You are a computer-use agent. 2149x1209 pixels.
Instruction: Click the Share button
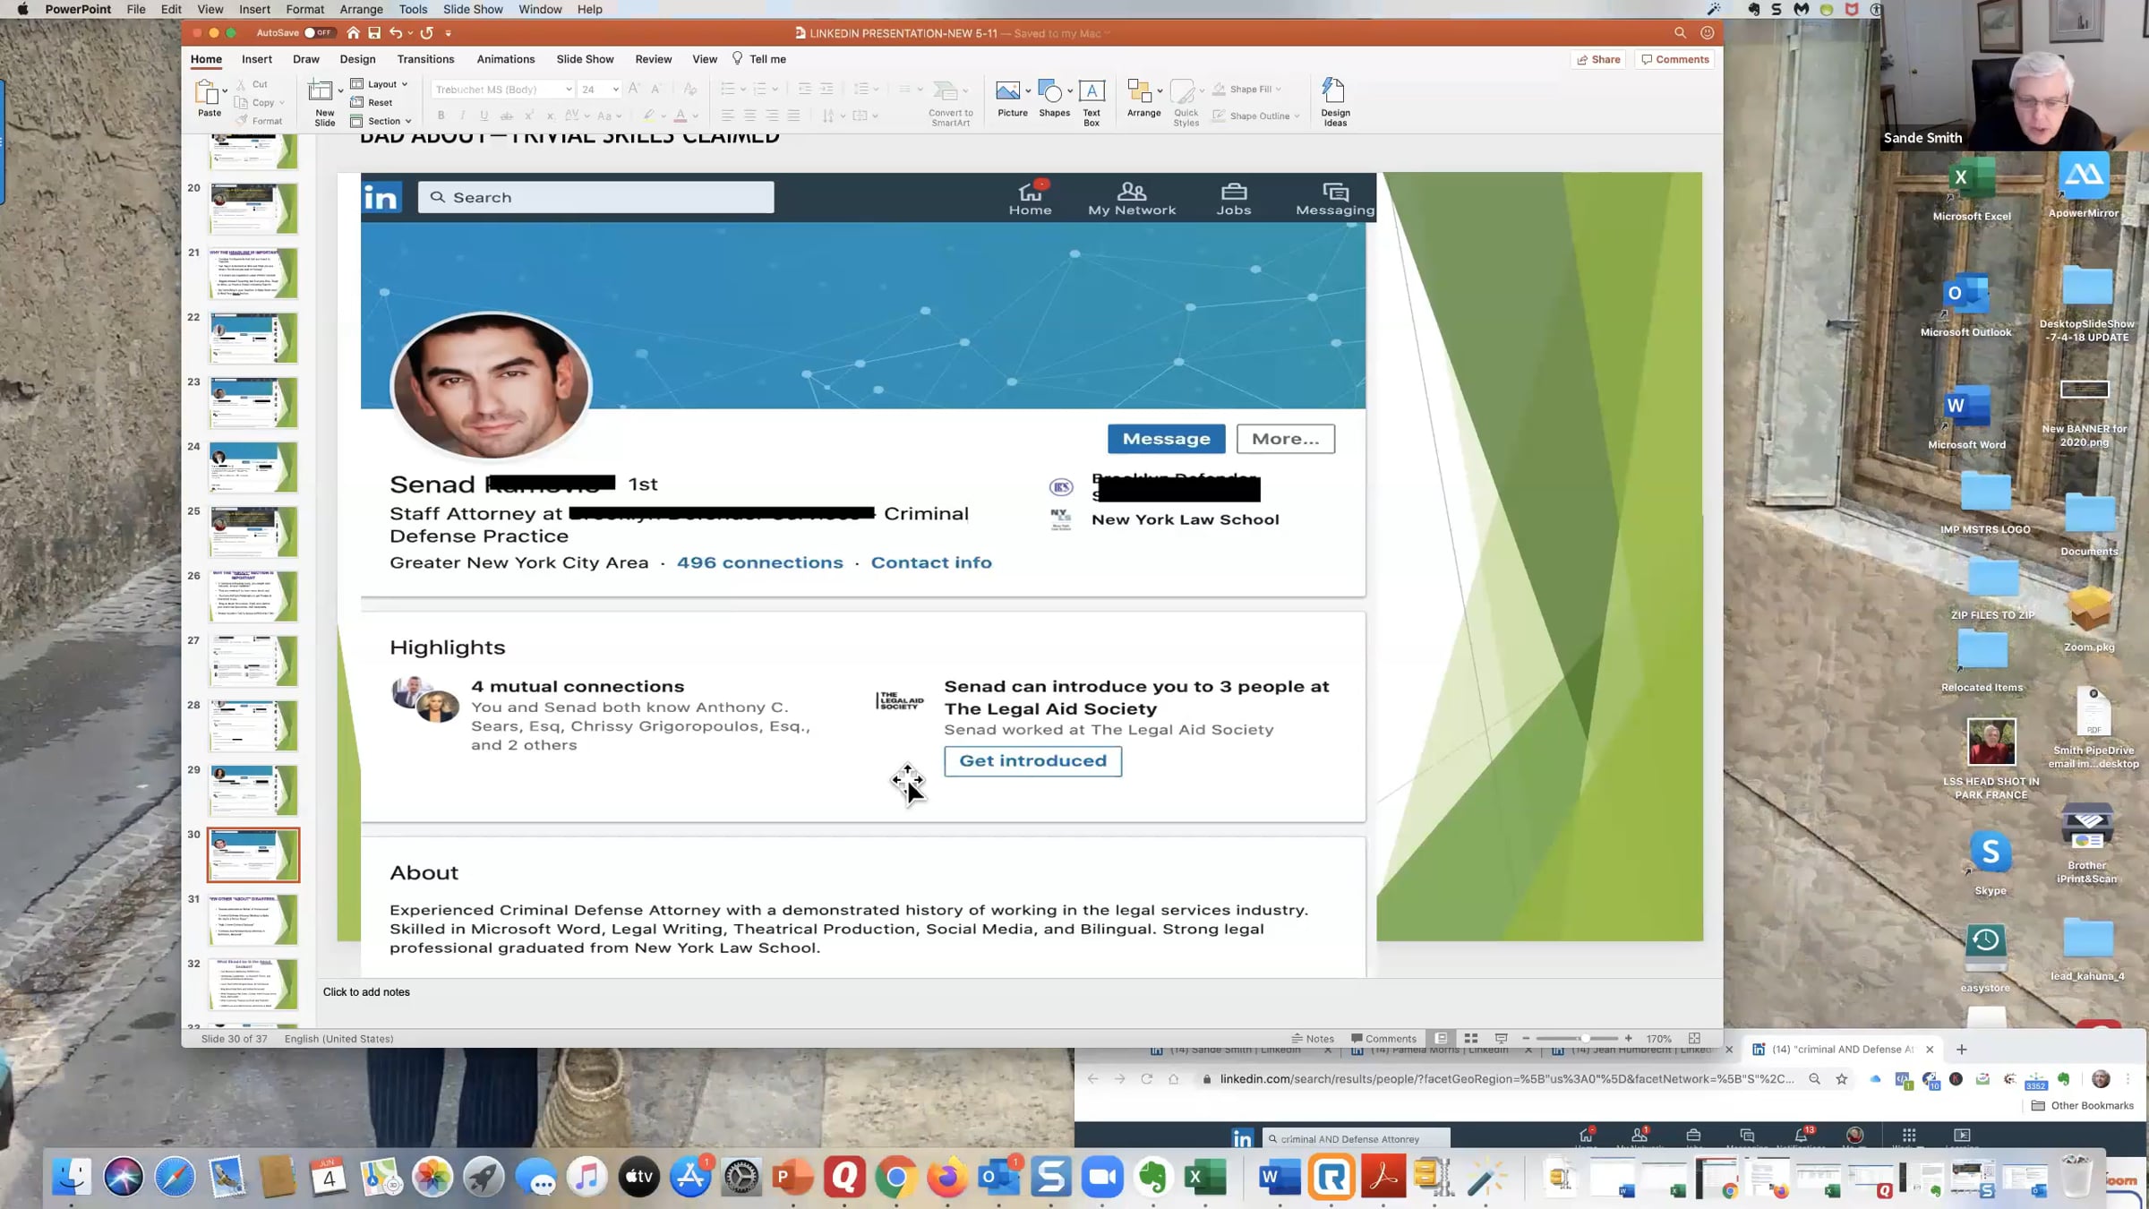click(1598, 59)
